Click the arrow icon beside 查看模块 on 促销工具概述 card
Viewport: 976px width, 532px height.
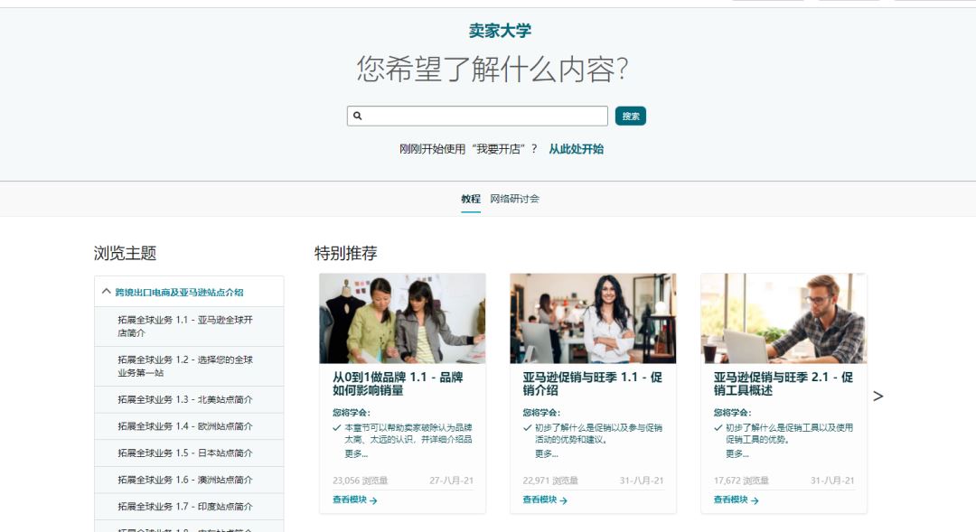coord(755,500)
